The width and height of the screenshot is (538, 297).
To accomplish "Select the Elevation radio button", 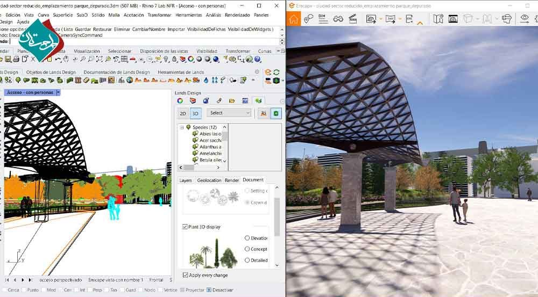I will [247, 238].
